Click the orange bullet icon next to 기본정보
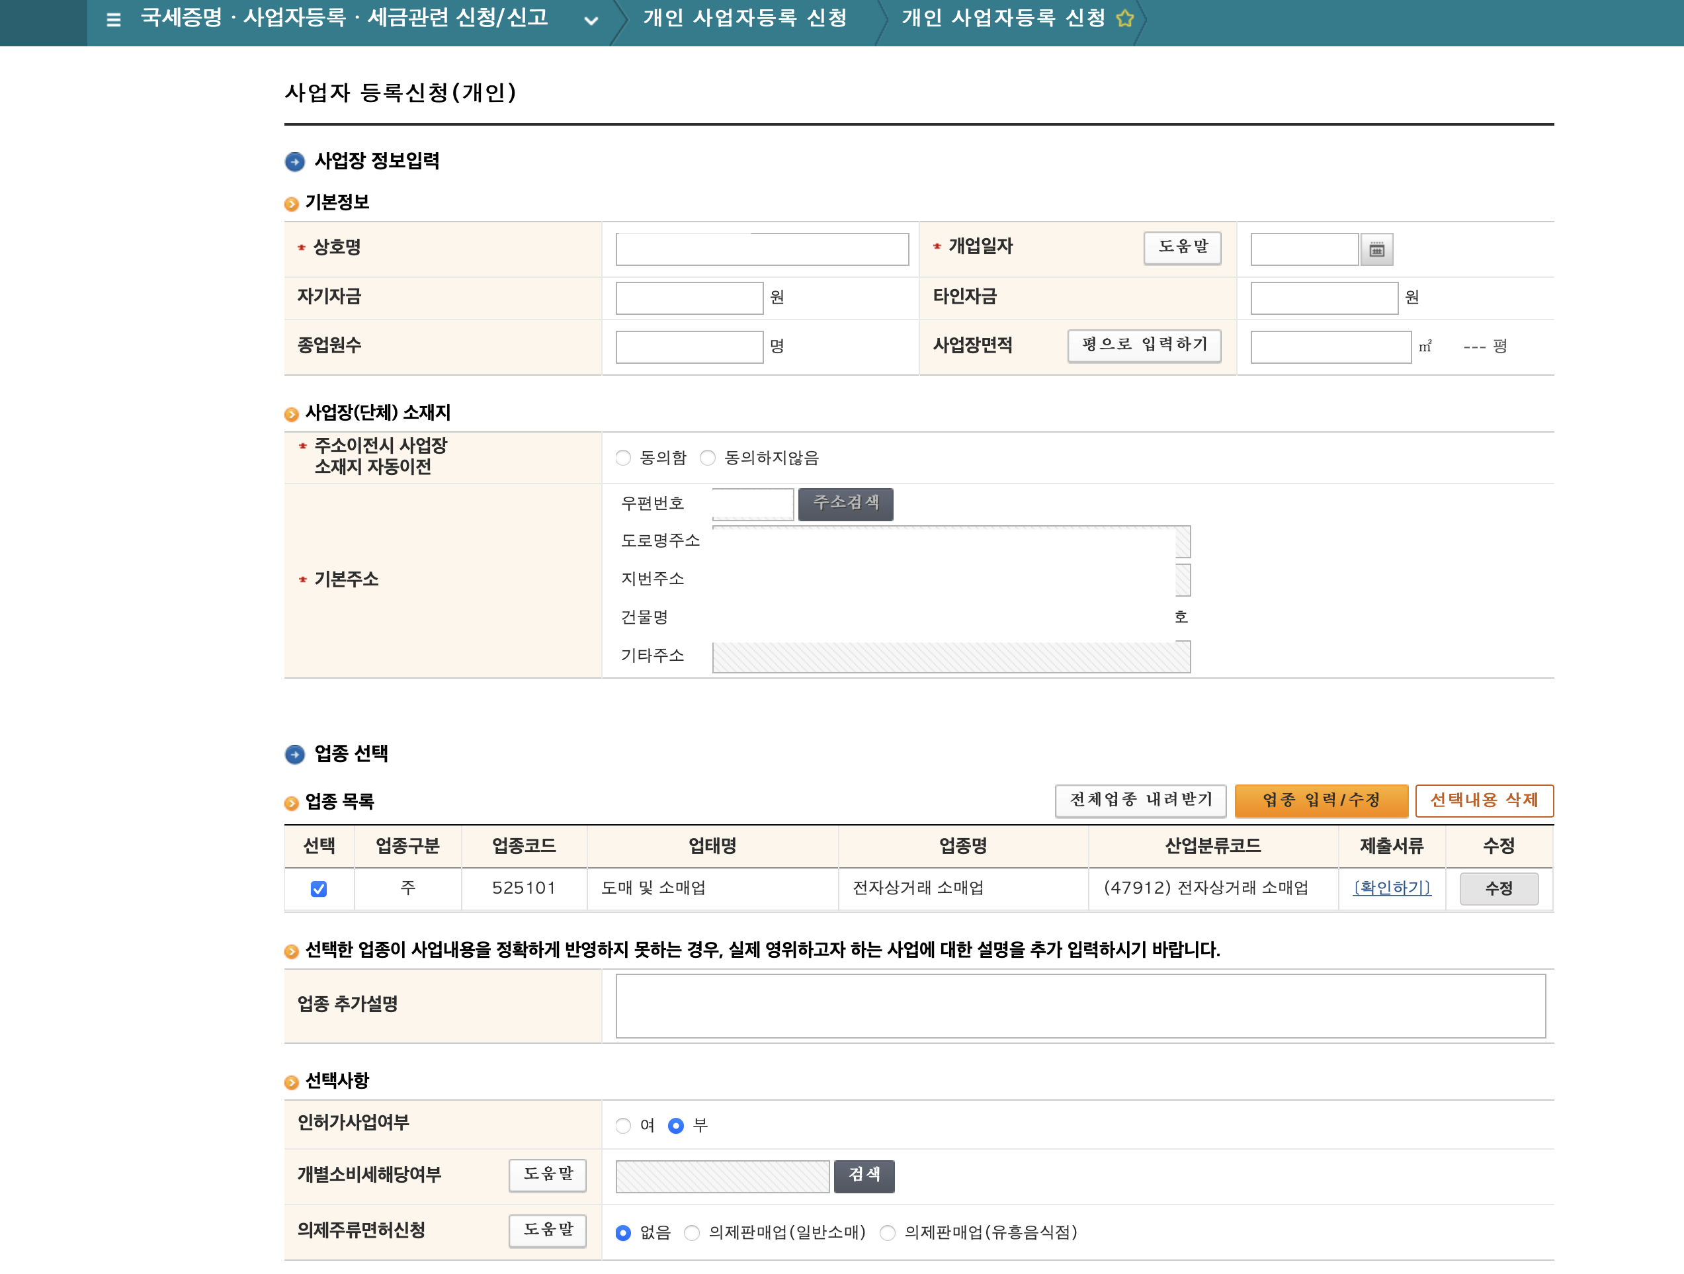Viewport: 1684px width, 1274px height. pyautogui.click(x=292, y=204)
